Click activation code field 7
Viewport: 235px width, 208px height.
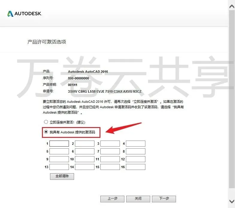click(x=110, y=151)
